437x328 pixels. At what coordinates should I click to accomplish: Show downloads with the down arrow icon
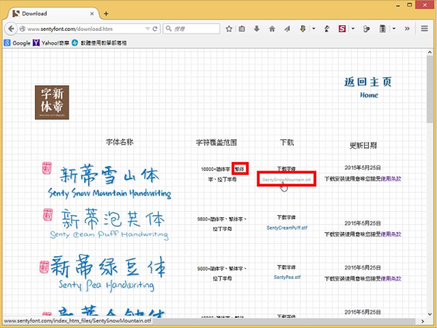point(257,28)
